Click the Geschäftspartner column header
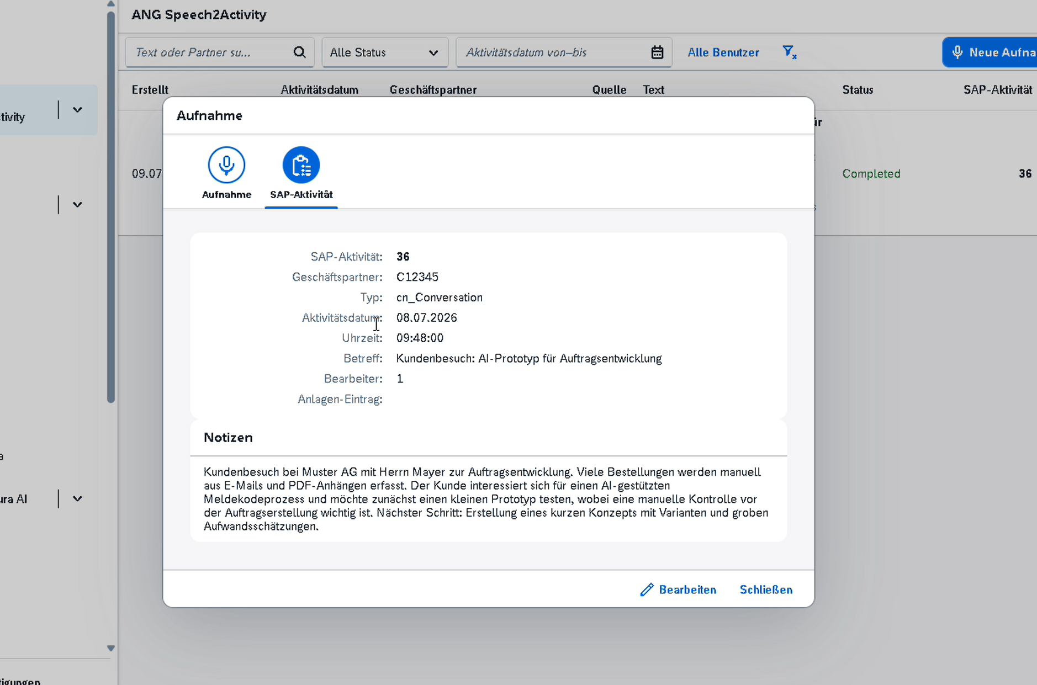 coord(433,89)
